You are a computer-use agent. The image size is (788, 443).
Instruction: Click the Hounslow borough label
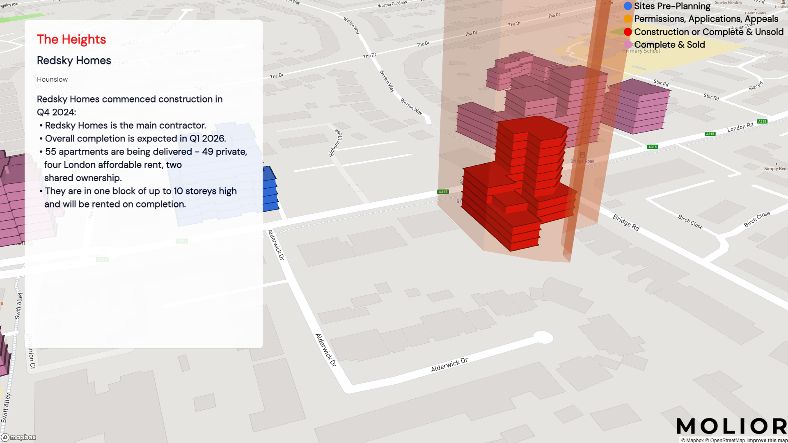(52, 80)
